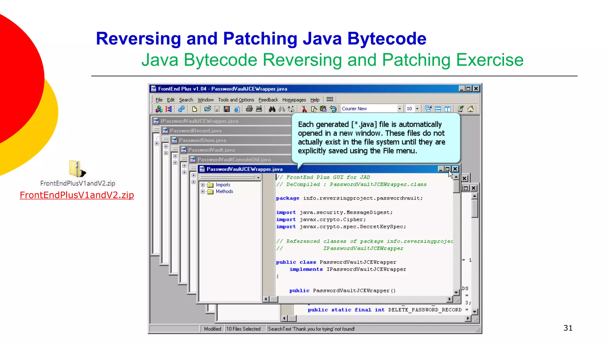Open the File menu
Image resolution: width=608 pixels, height=342 pixels.
159,100
